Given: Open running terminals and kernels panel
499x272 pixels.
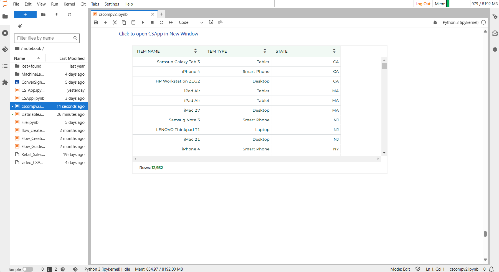Looking at the screenshot, I should click(5, 33).
